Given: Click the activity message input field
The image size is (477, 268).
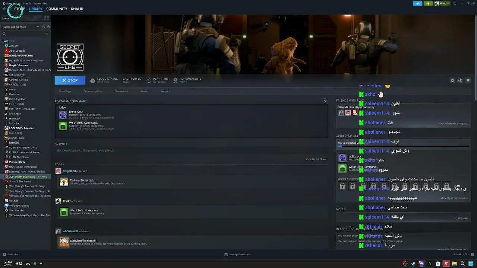Looking at the screenshot, I should coord(191,150).
